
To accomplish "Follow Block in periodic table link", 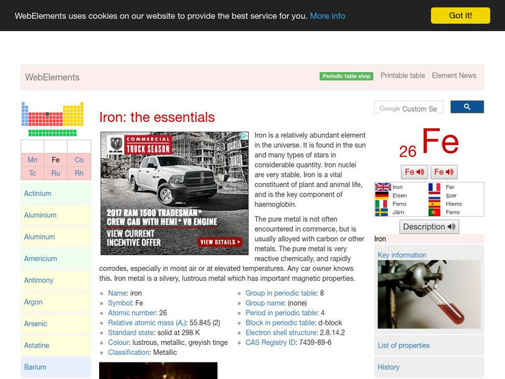I will click(x=280, y=323).
